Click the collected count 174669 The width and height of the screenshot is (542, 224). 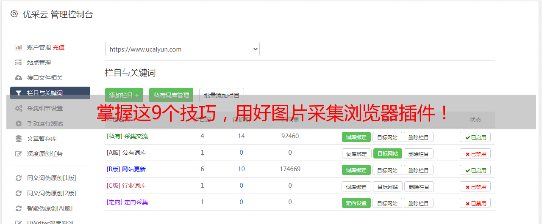tap(290, 169)
